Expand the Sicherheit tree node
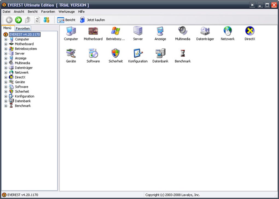This screenshot has height=199, width=279. point(6,92)
